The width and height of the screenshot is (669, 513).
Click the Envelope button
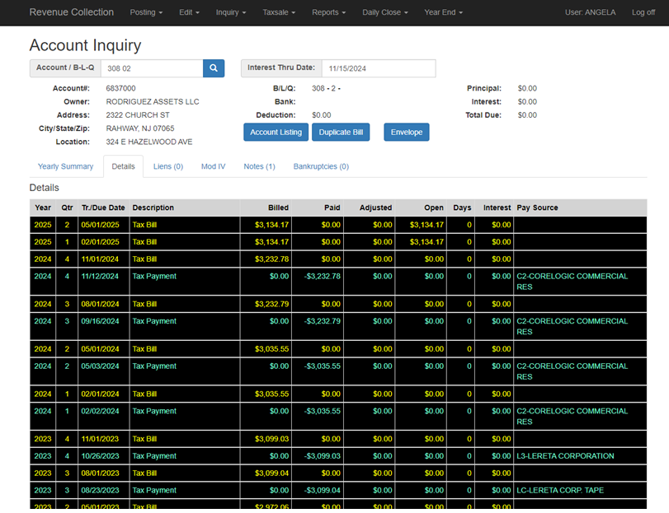tap(407, 132)
